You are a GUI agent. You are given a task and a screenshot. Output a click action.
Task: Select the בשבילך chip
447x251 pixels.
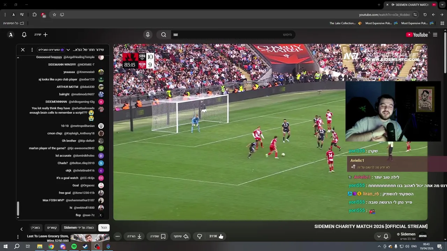click(36, 228)
